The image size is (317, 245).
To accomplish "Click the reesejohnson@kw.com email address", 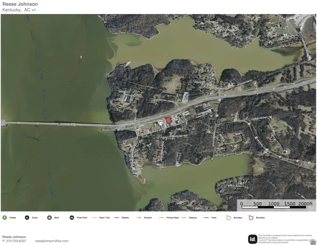I will (x=52, y=241).
